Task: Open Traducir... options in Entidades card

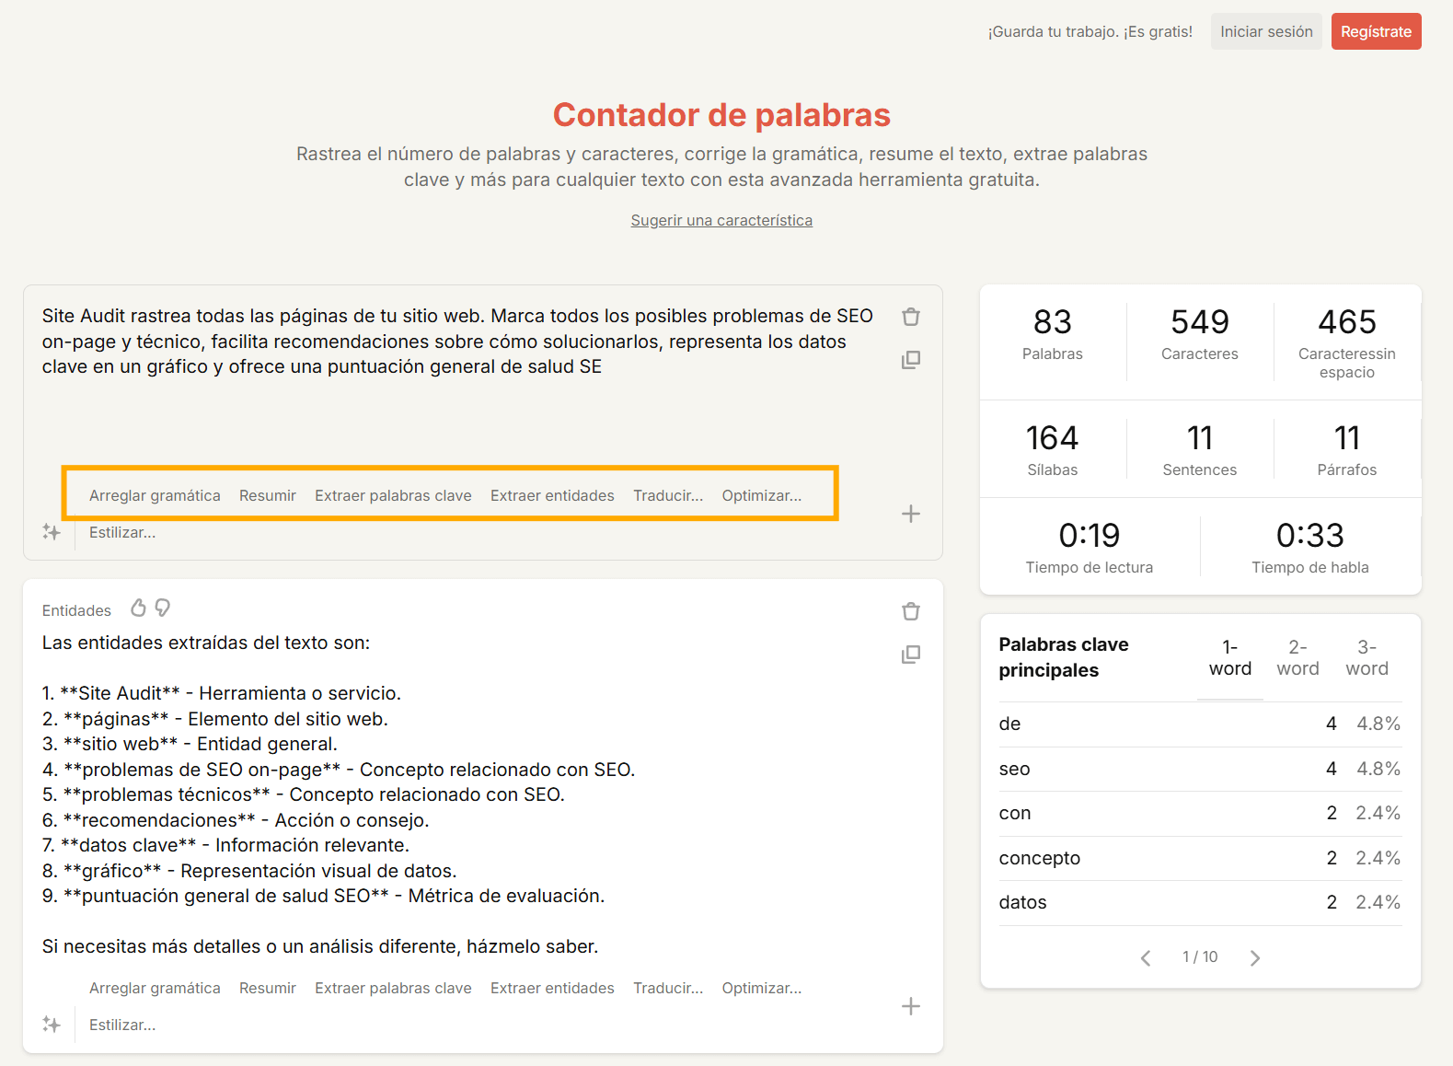Action: coord(668,988)
